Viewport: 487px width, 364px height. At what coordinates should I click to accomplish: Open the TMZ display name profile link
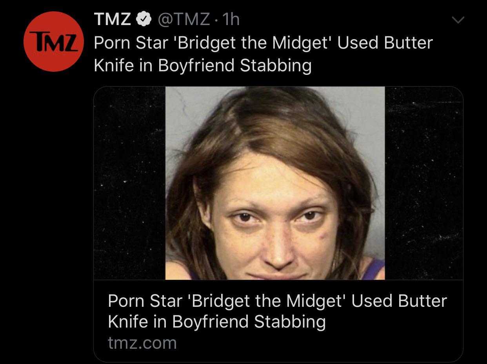pos(113,20)
